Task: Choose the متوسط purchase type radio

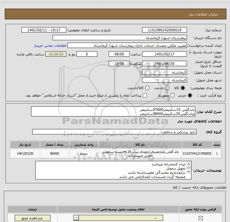Action: coord(172,95)
